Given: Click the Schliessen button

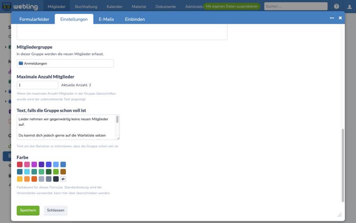Looking at the screenshot, I should point(56,210).
